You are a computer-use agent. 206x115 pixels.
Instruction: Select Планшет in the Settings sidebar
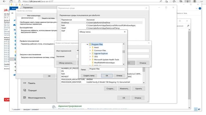point(32,90)
